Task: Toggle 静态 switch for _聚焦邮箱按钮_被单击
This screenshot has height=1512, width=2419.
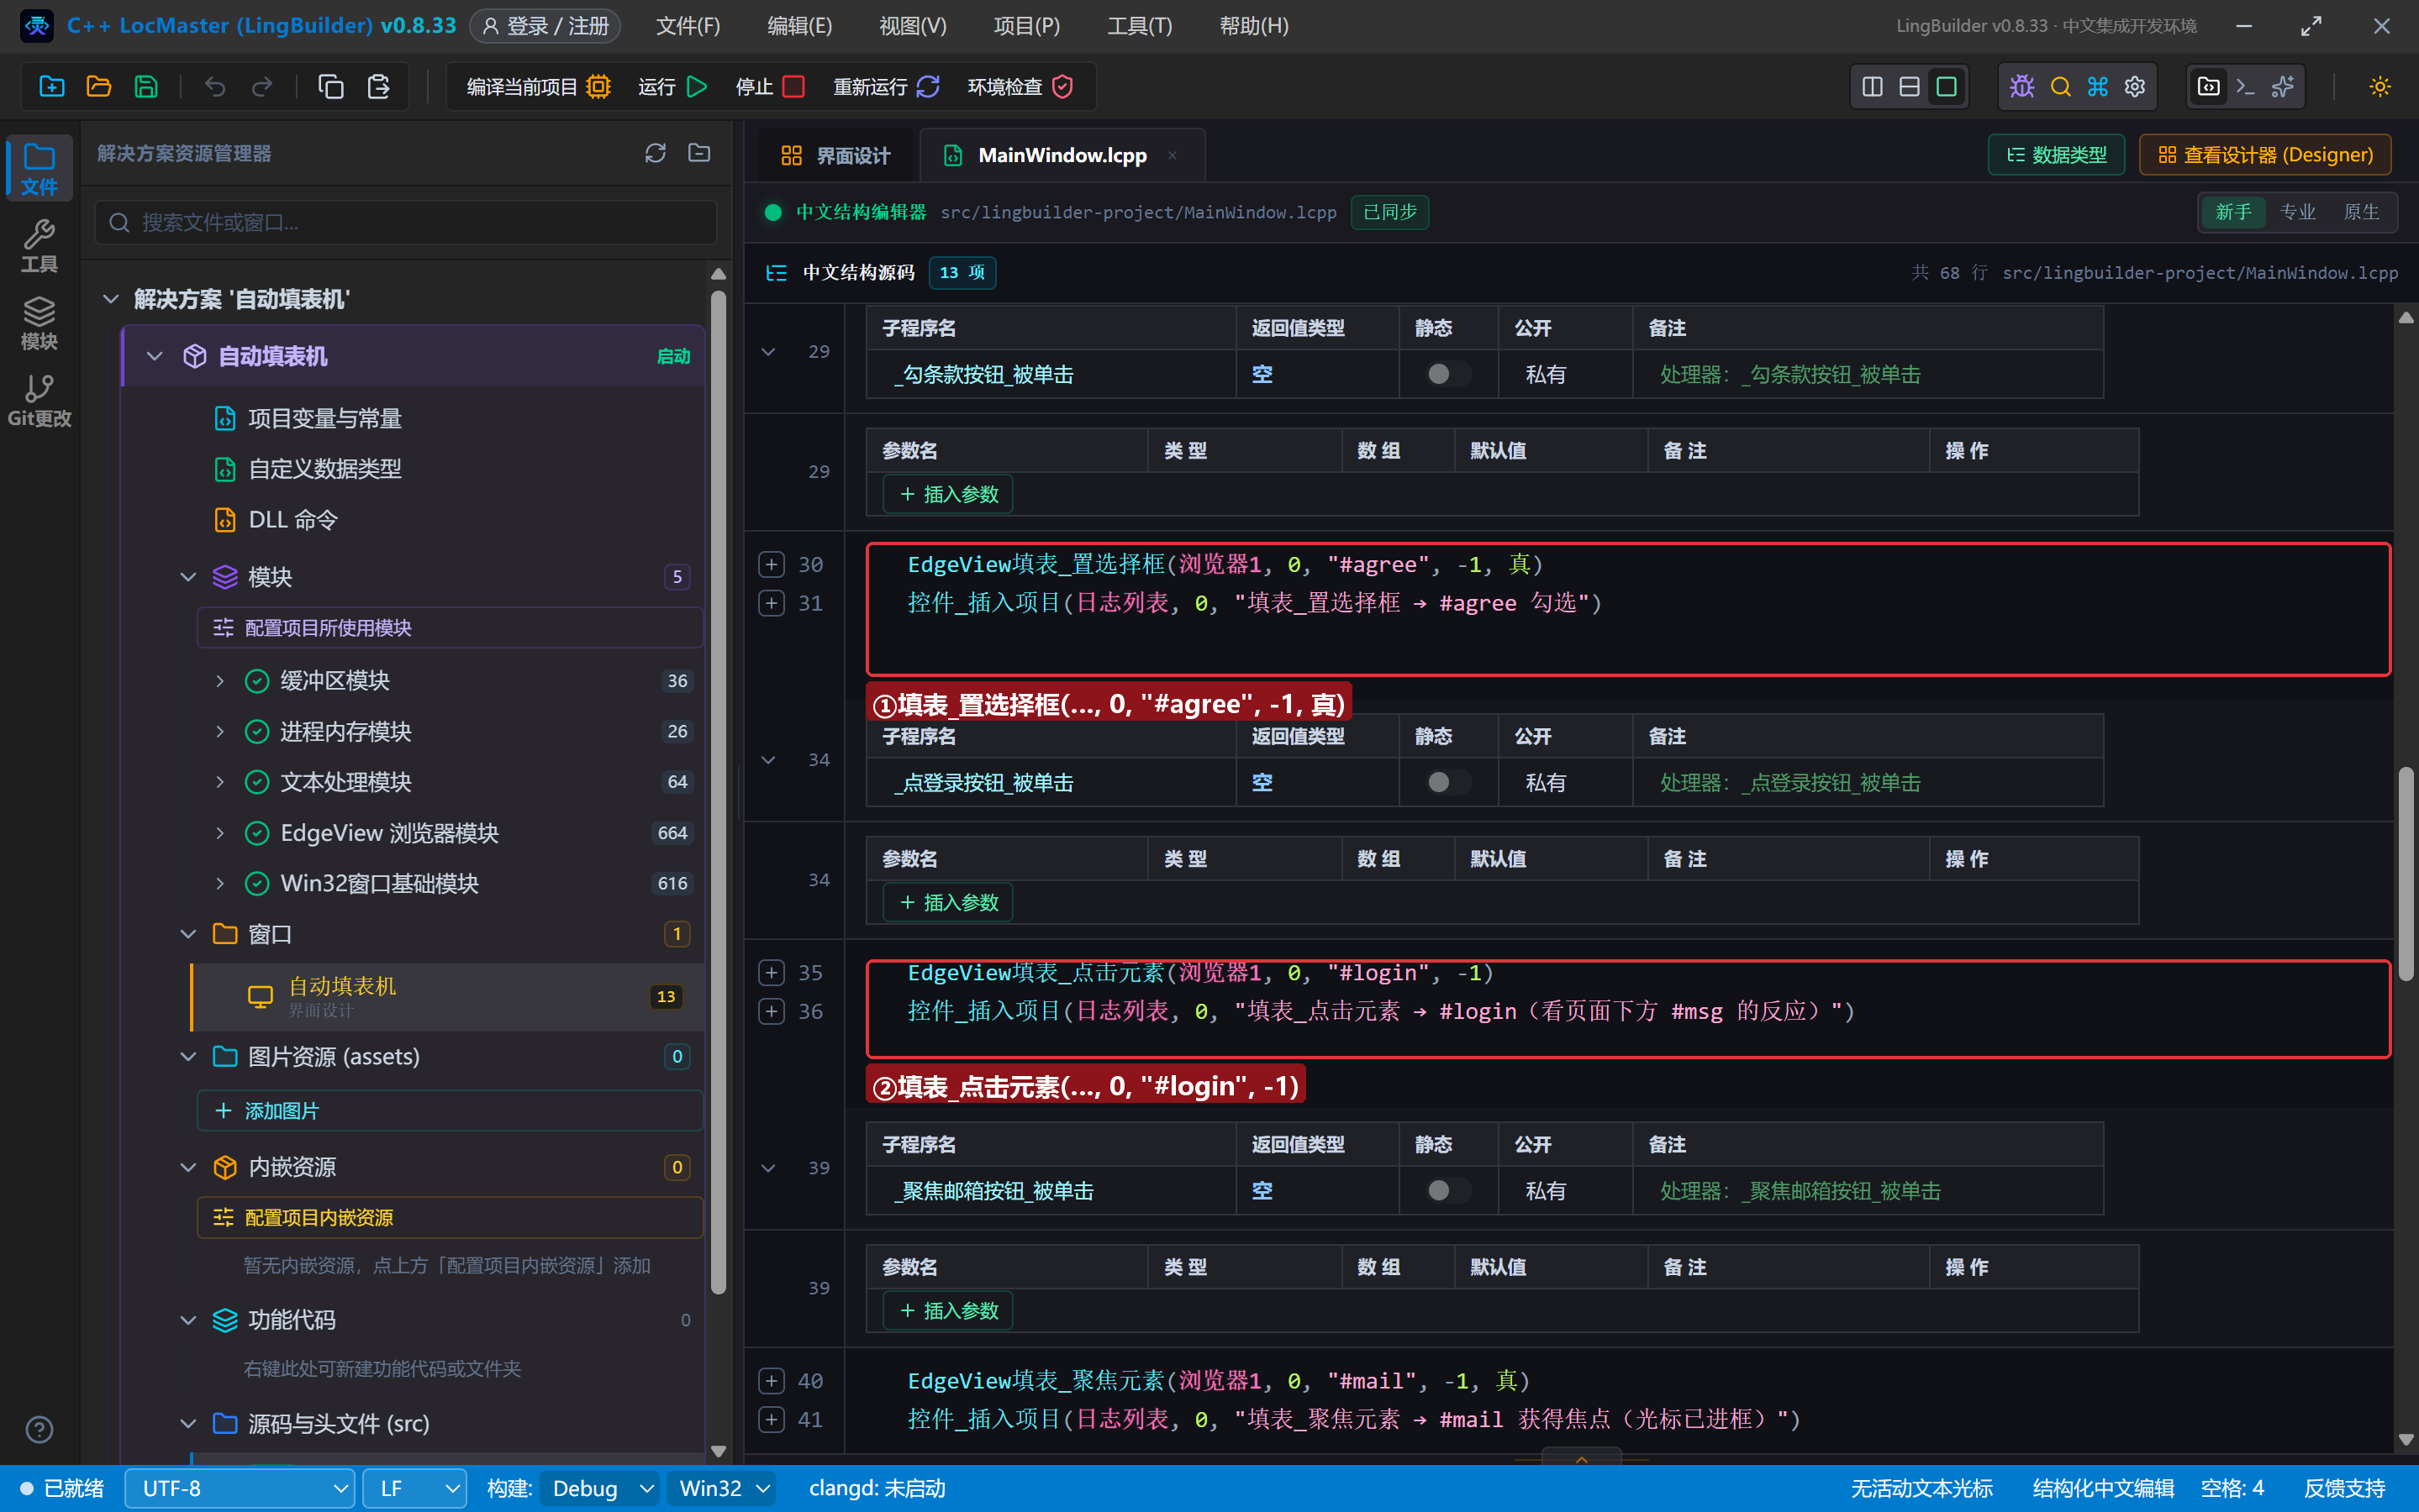Action: pyautogui.click(x=1447, y=1190)
